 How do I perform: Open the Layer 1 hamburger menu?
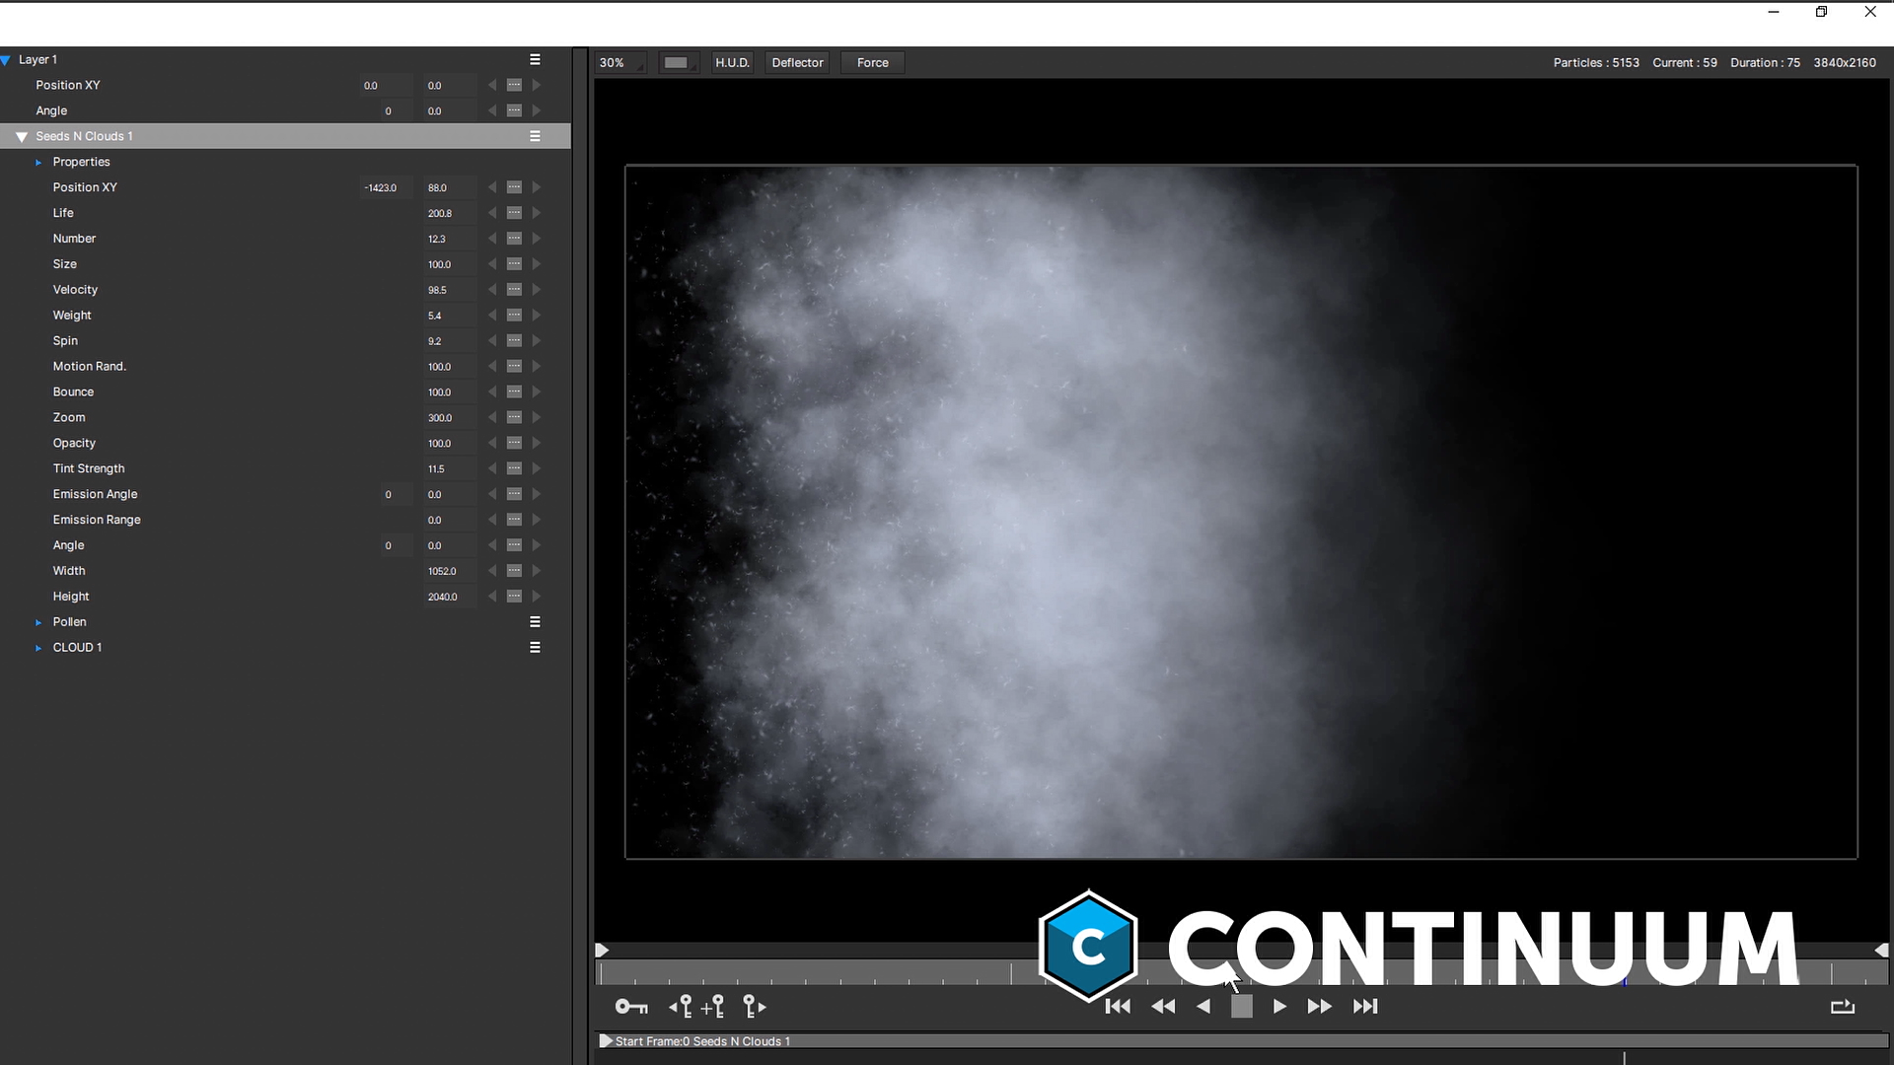[535, 59]
